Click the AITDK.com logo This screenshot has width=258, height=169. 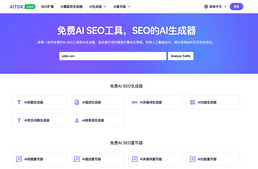pyautogui.click(x=22, y=7)
